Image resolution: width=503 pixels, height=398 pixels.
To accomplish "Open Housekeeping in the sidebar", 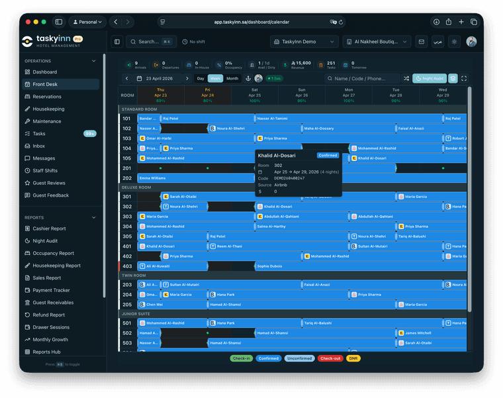I will pos(48,109).
